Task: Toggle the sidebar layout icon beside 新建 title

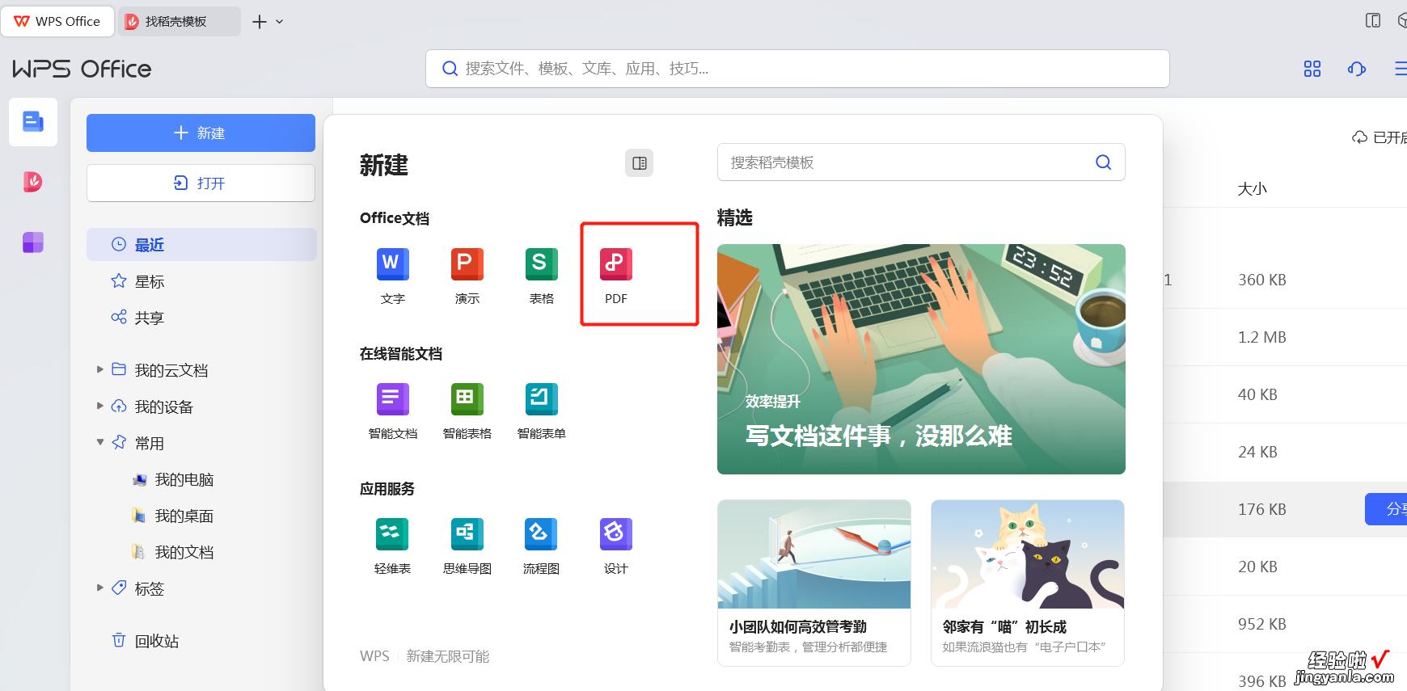Action: [639, 163]
